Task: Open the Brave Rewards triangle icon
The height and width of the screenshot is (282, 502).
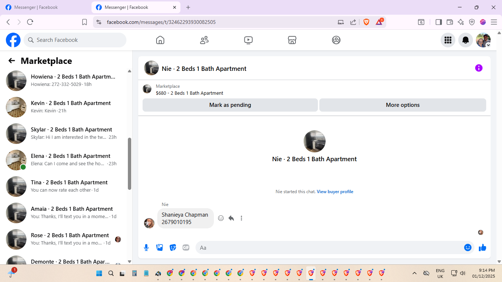Action: point(379,22)
